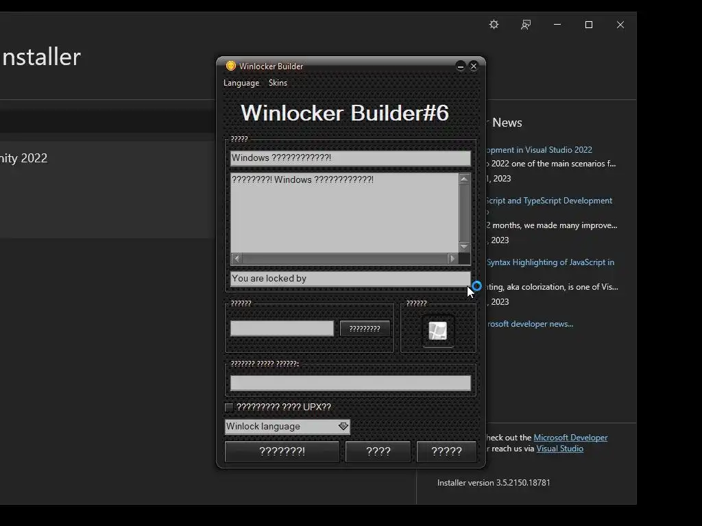Open the Microsoft Developer link in Installer
The width and height of the screenshot is (702, 526).
tap(570, 438)
